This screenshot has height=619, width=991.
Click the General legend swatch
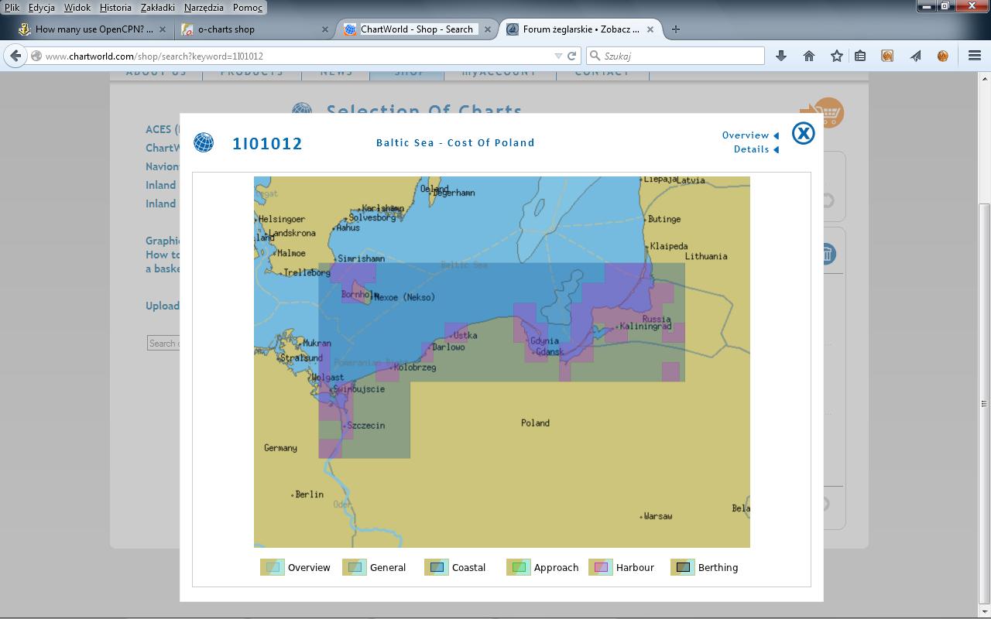355,567
